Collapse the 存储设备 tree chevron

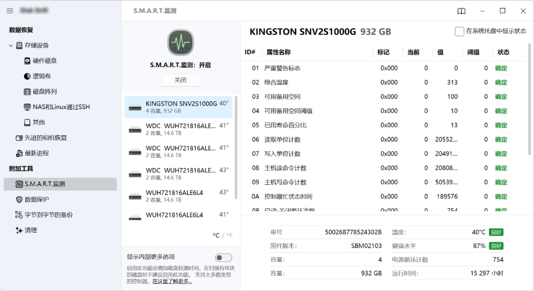click(11, 45)
